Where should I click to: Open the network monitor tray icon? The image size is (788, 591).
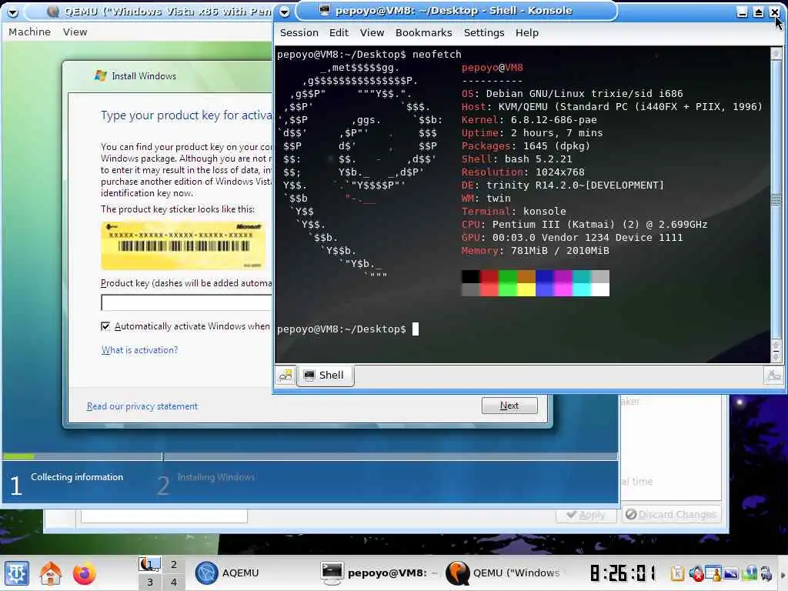tap(750, 573)
